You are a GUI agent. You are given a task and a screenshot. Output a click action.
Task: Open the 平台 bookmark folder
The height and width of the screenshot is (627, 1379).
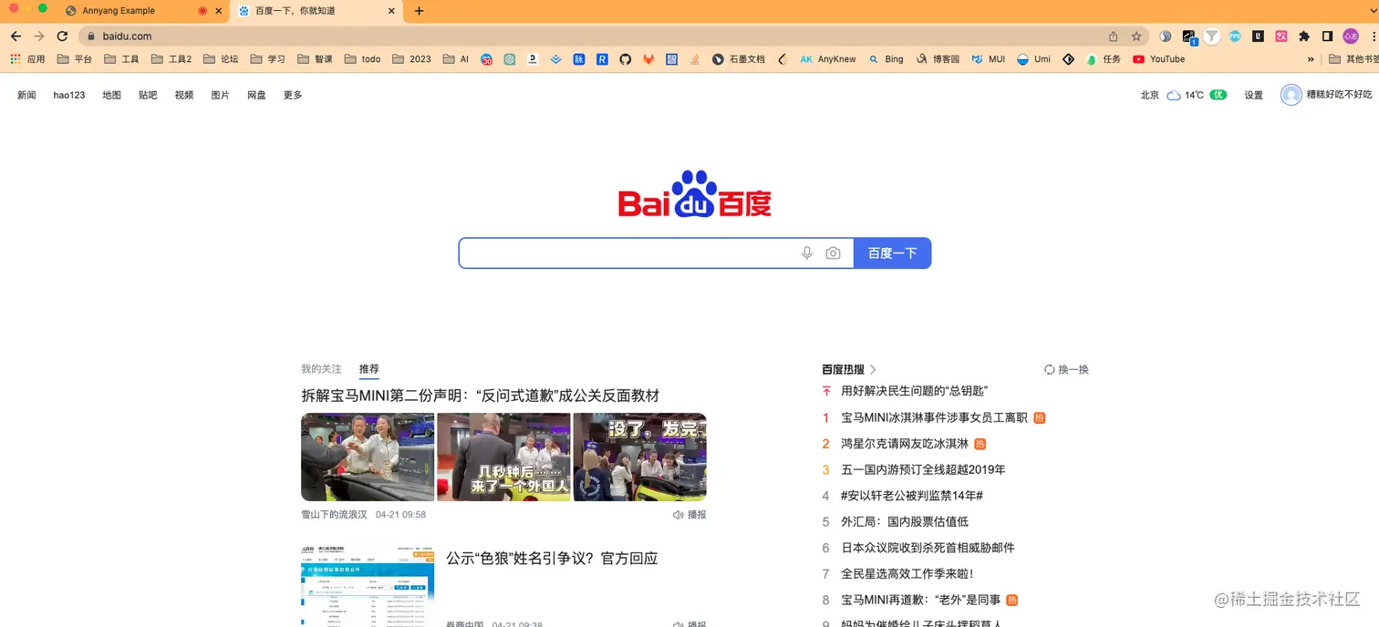75,59
